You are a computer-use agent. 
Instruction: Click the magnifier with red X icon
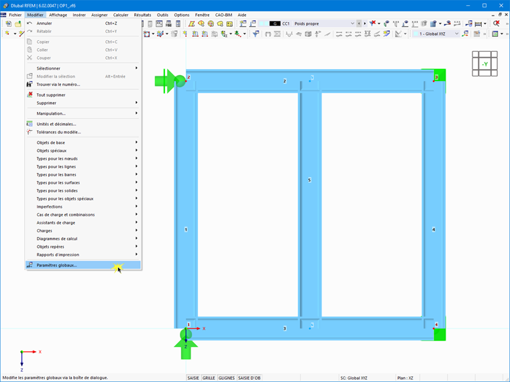pyautogui.click(x=497, y=23)
